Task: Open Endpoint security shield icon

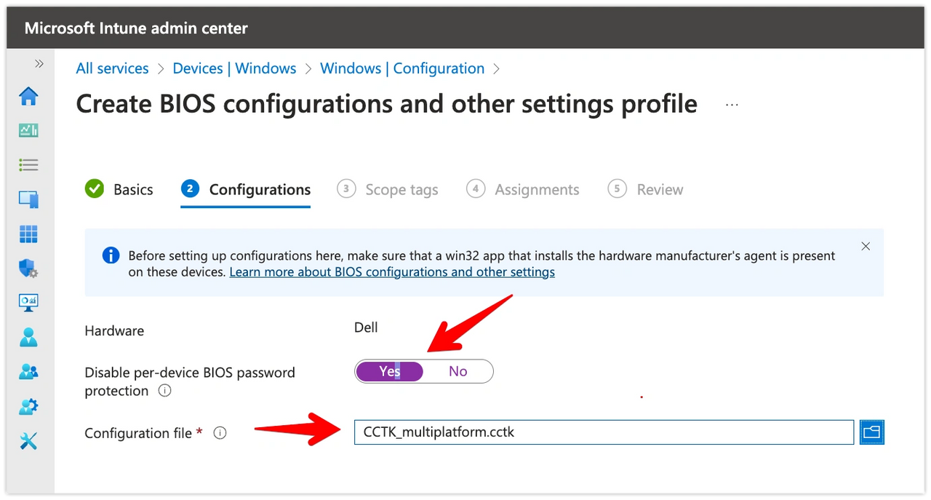Action: click(x=28, y=269)
